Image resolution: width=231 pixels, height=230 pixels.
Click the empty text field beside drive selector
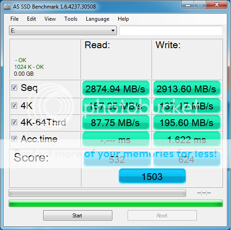171,31
